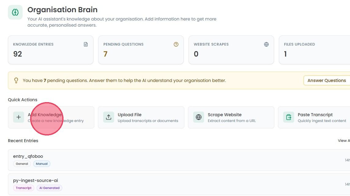Click the globe icon for Scrape Website
The image size is (350, 196).
click(x=198, y=117)
